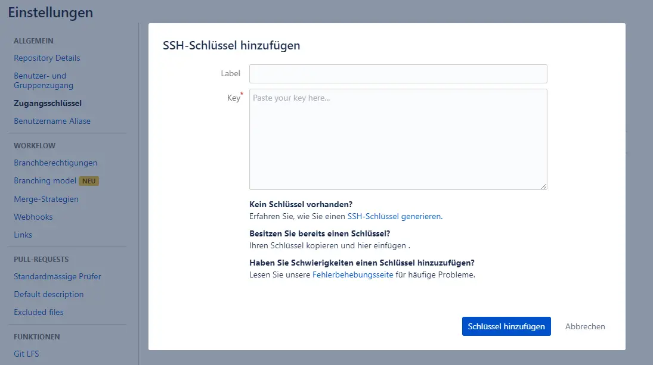This screenshot has height=365, width=653.
Task: Open the Branching model settings
Action: tap(45, 181)
